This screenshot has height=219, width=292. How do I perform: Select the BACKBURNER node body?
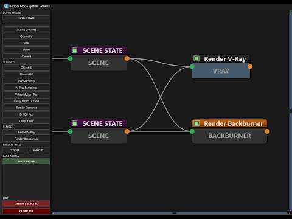tap(229, 136)
